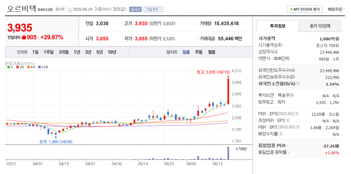Select the 10년 line chart period
Image resolution: width=351 pixels, height=174 pixels.
click(x=112, y=52)
